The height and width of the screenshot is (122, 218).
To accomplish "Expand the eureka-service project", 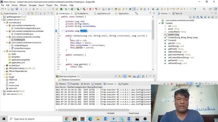I will coord(2,91).
